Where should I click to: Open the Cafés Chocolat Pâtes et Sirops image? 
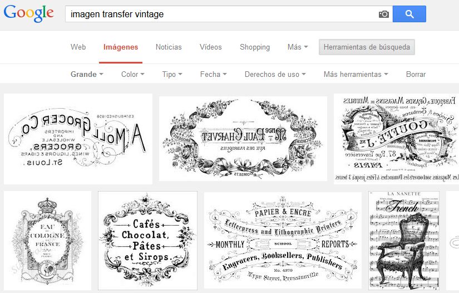click(x=147, y=241)
